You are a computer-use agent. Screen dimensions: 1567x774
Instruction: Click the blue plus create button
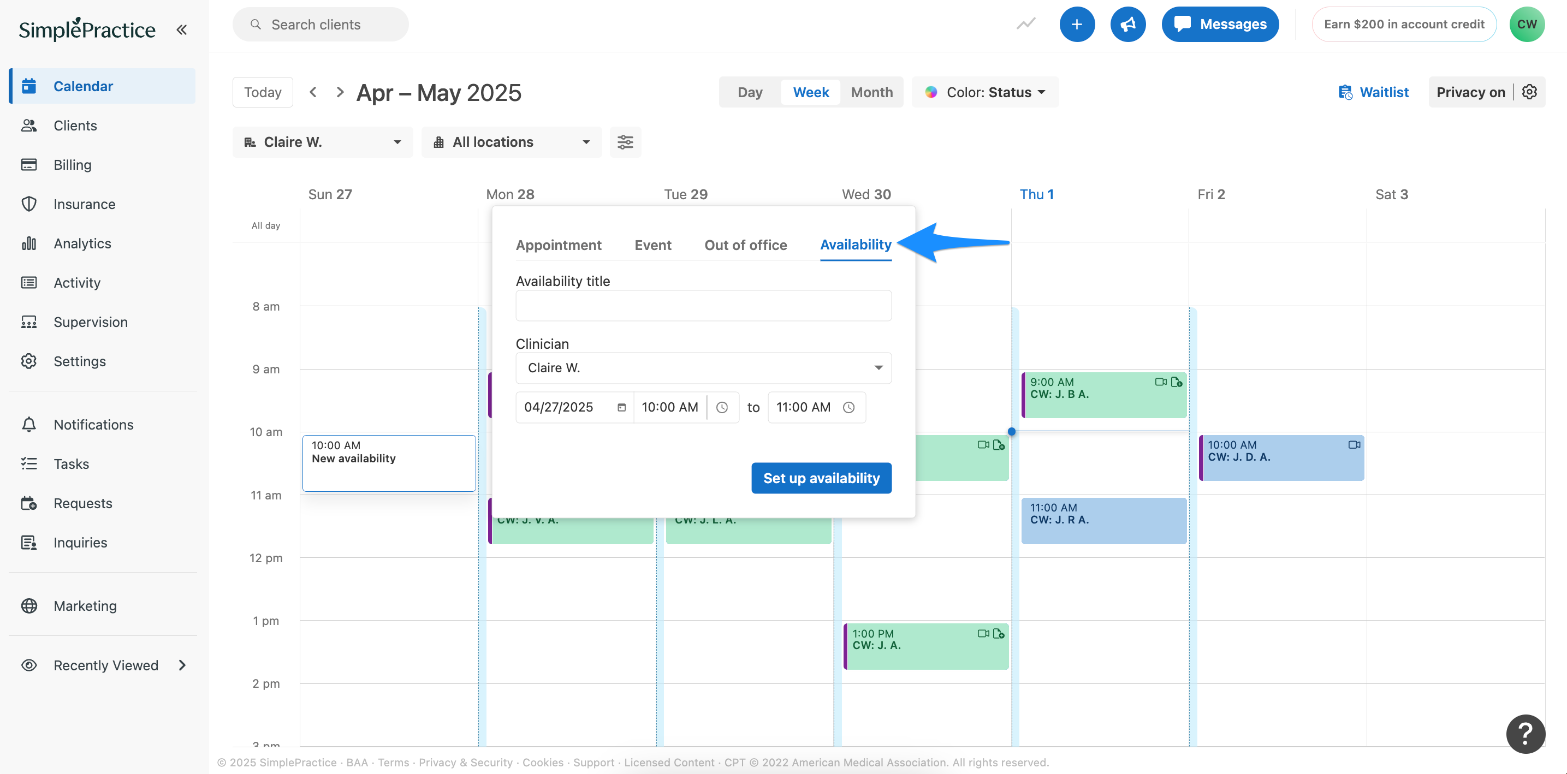coord(1077,25)
